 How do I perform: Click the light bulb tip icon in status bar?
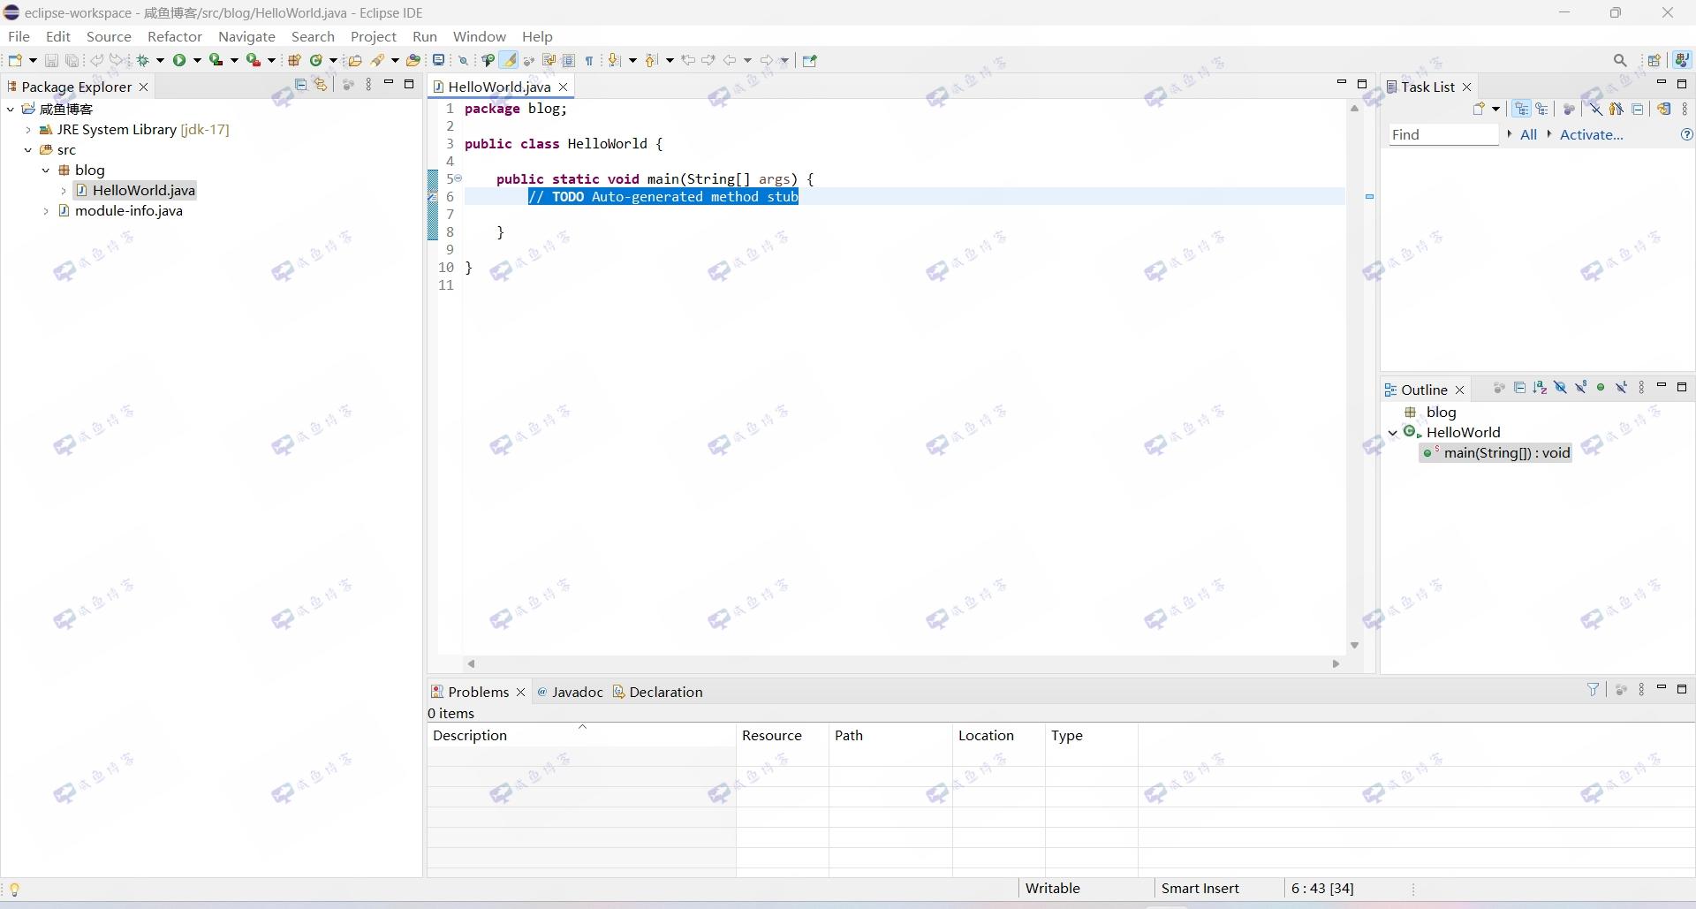14,890
